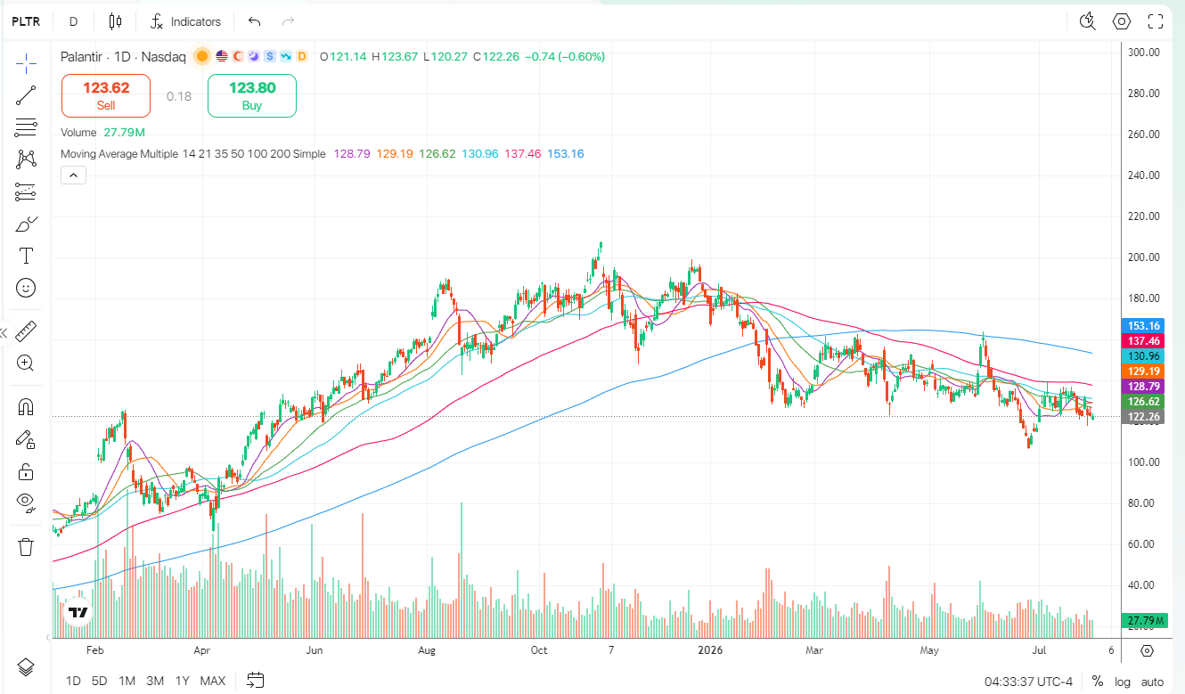Select the text annotation tool

click(x=26, y=256)
